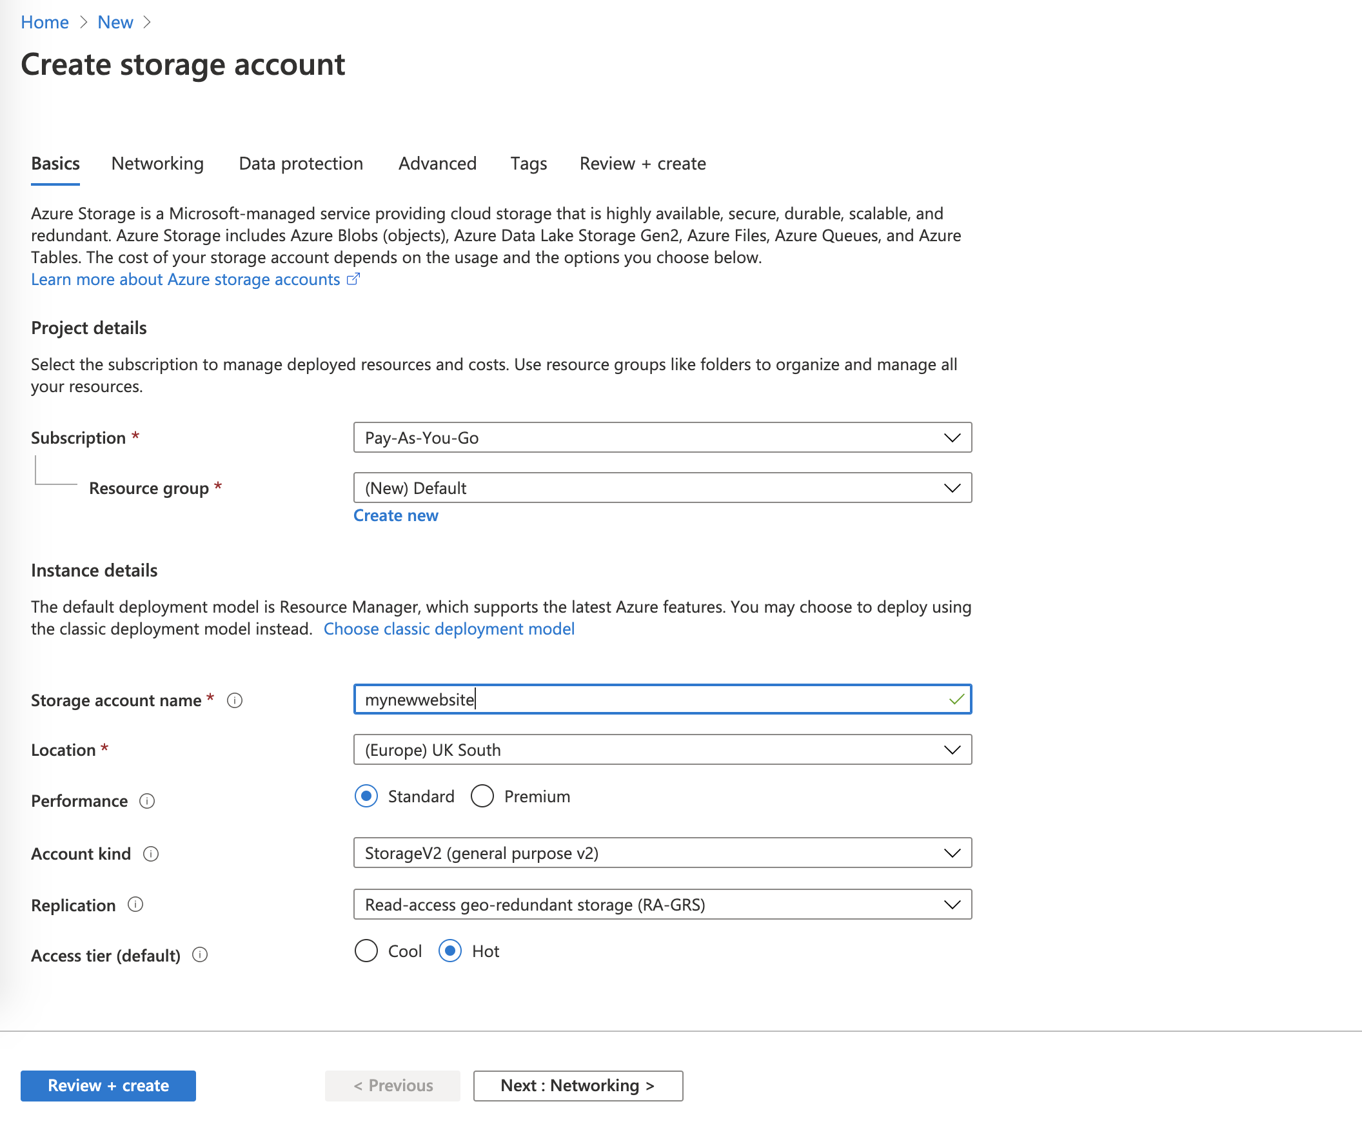Click the Performance info icon
1362x1126 pixels.
tap(147, 801)
